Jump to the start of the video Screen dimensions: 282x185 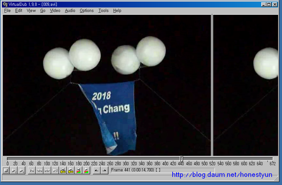coord(32,170)
